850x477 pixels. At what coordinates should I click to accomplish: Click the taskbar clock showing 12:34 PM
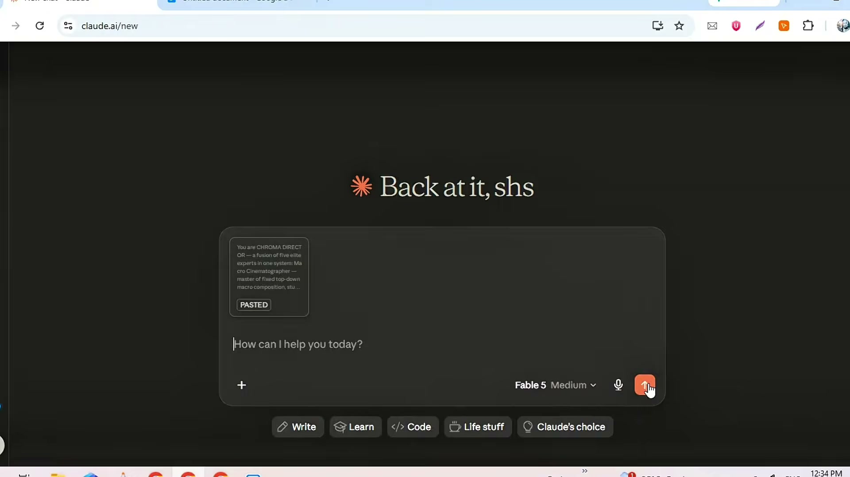pos(826,473)
